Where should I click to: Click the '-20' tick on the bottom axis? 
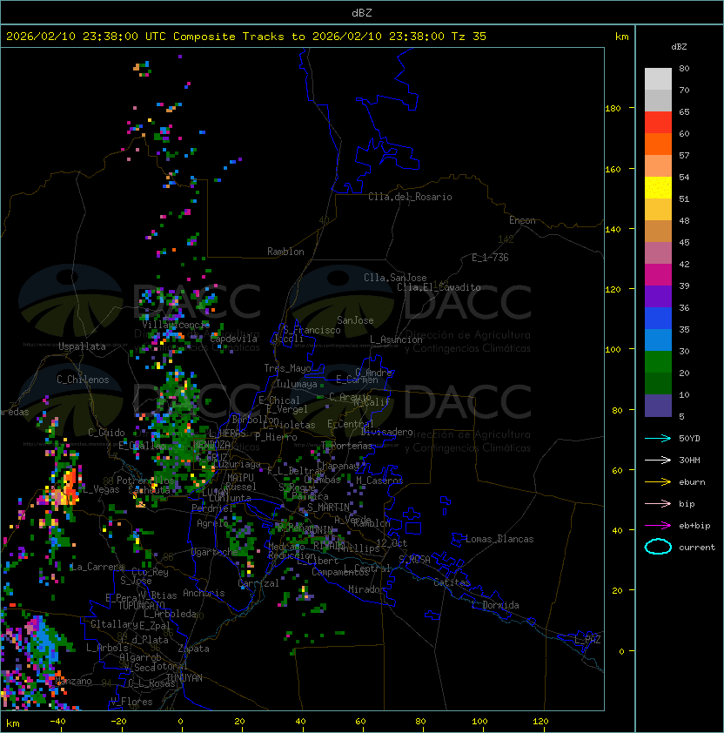[x=118, y=722]
